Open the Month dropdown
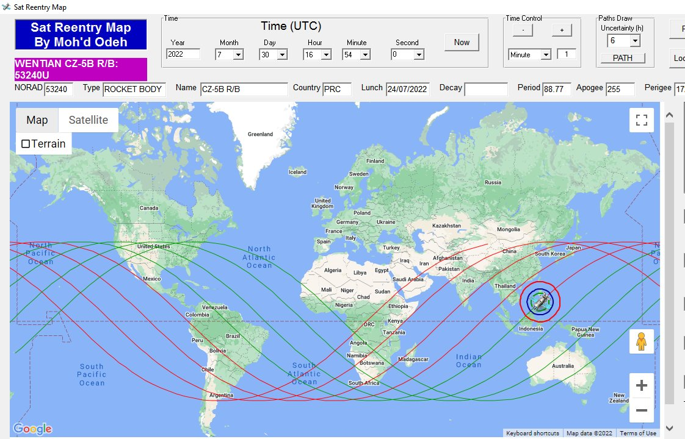The height and width of the screenshot is (439, 685). 237,55
